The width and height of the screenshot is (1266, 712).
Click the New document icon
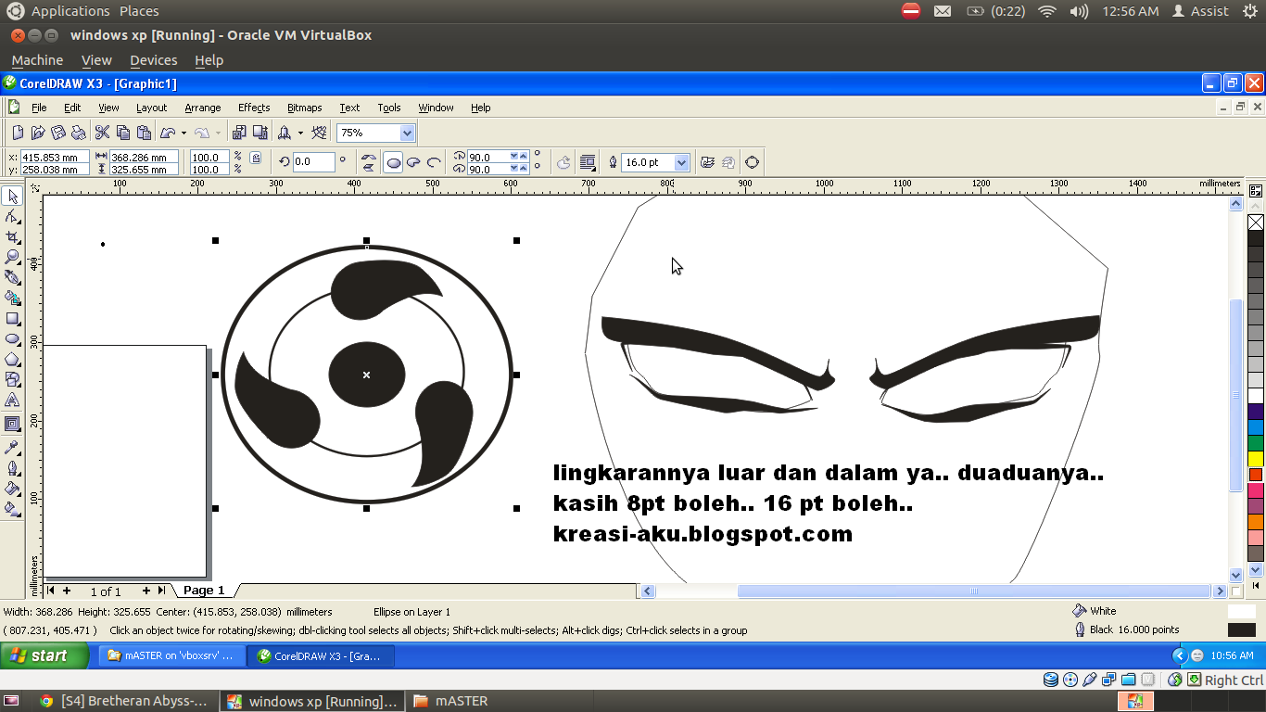[x=18, y=133]
